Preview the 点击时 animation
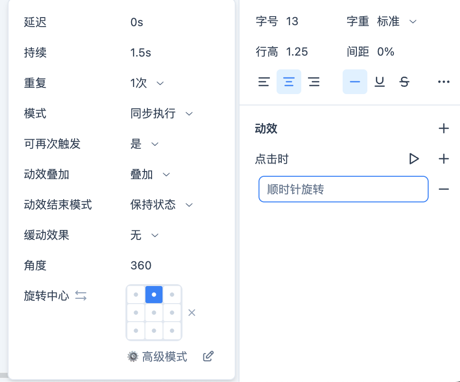 (414, 159)
